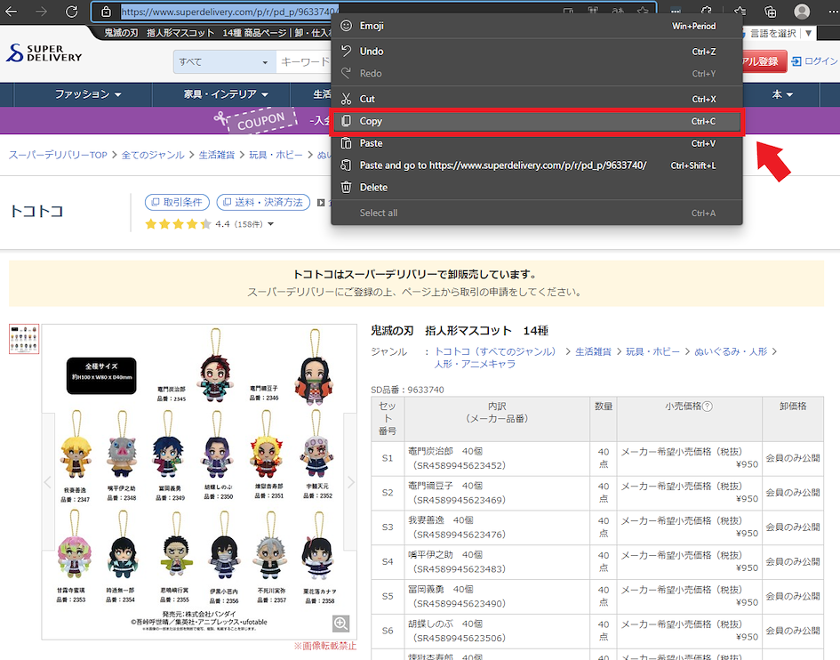
Task: Show next product image with right arrow
Action: [x=351, y=482]
